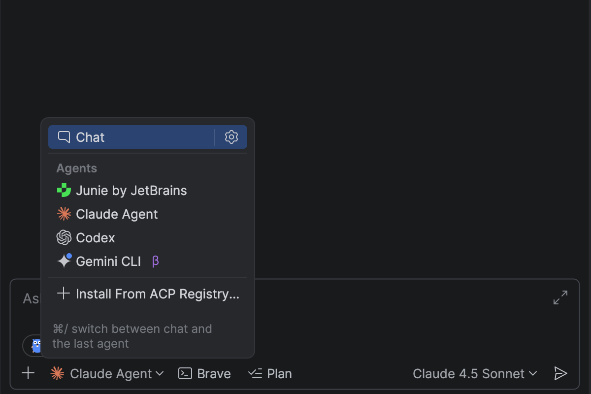The height and width of the screenshot is (394, 591).
Task: Click the Gemini sparkle icon
Action: pyautogui.click(x=64, y=261)
